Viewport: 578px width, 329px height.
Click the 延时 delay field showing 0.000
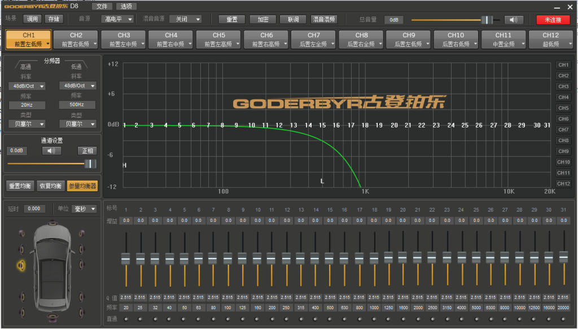(x=34, y=209)
